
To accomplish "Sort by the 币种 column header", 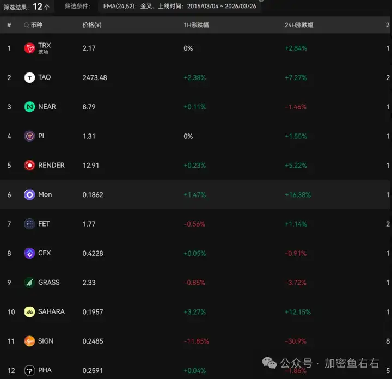I will click(36, 25).
